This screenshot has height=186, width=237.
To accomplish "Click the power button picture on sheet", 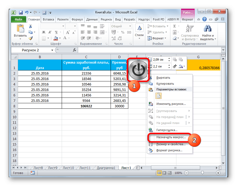I will [x=138, y=70].
